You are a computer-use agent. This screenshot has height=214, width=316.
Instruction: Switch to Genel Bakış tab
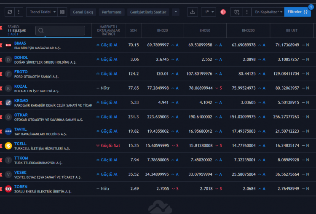pos(83,12)
